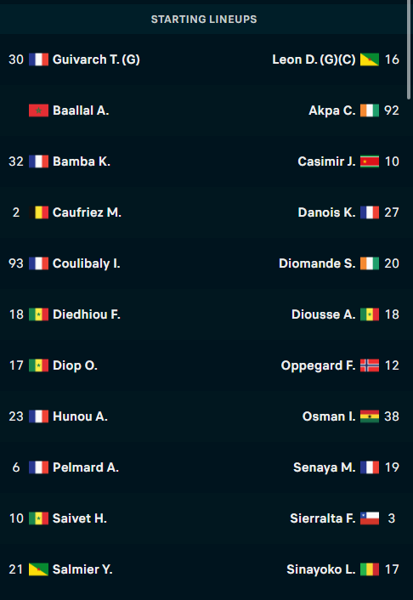
Task: Click the Suriname flag next to Casimir J.
Action: (x=370, y=161)
